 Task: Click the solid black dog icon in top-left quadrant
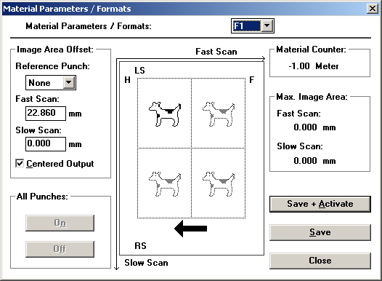pos(165,114)
